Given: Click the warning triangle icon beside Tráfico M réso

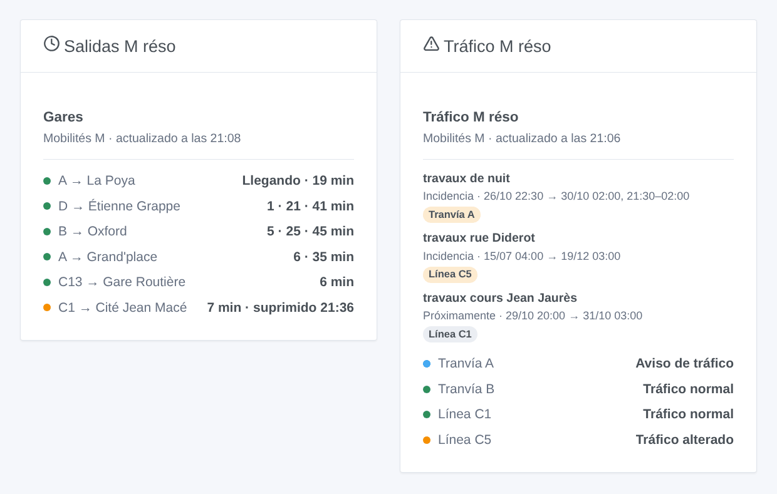Looking at the screenshot, I should (x=431, y=44).
